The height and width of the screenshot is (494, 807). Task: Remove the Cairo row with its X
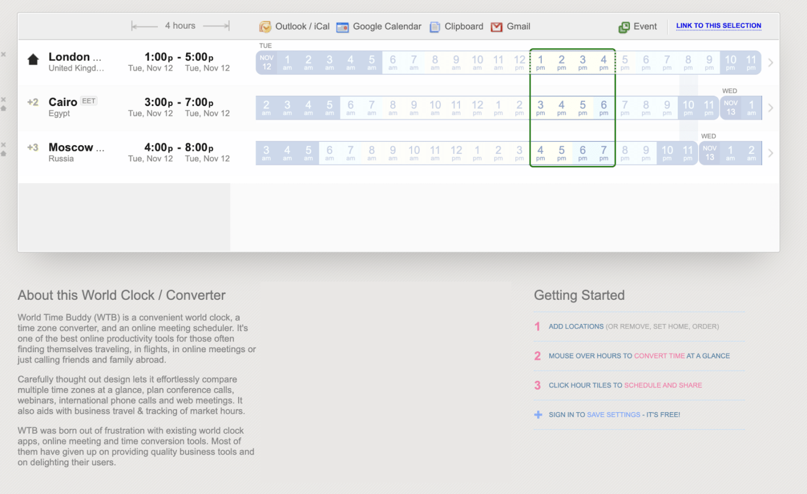point(3,99)
